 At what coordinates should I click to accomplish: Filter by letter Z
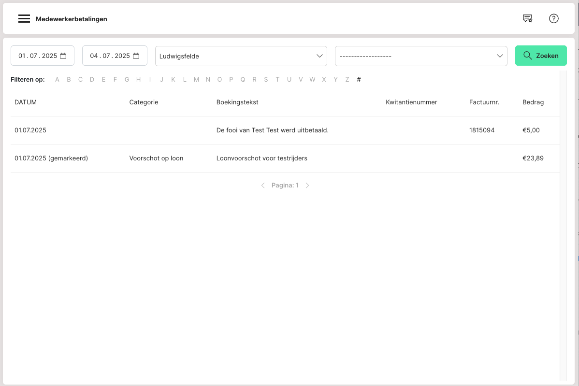[347, 79]
